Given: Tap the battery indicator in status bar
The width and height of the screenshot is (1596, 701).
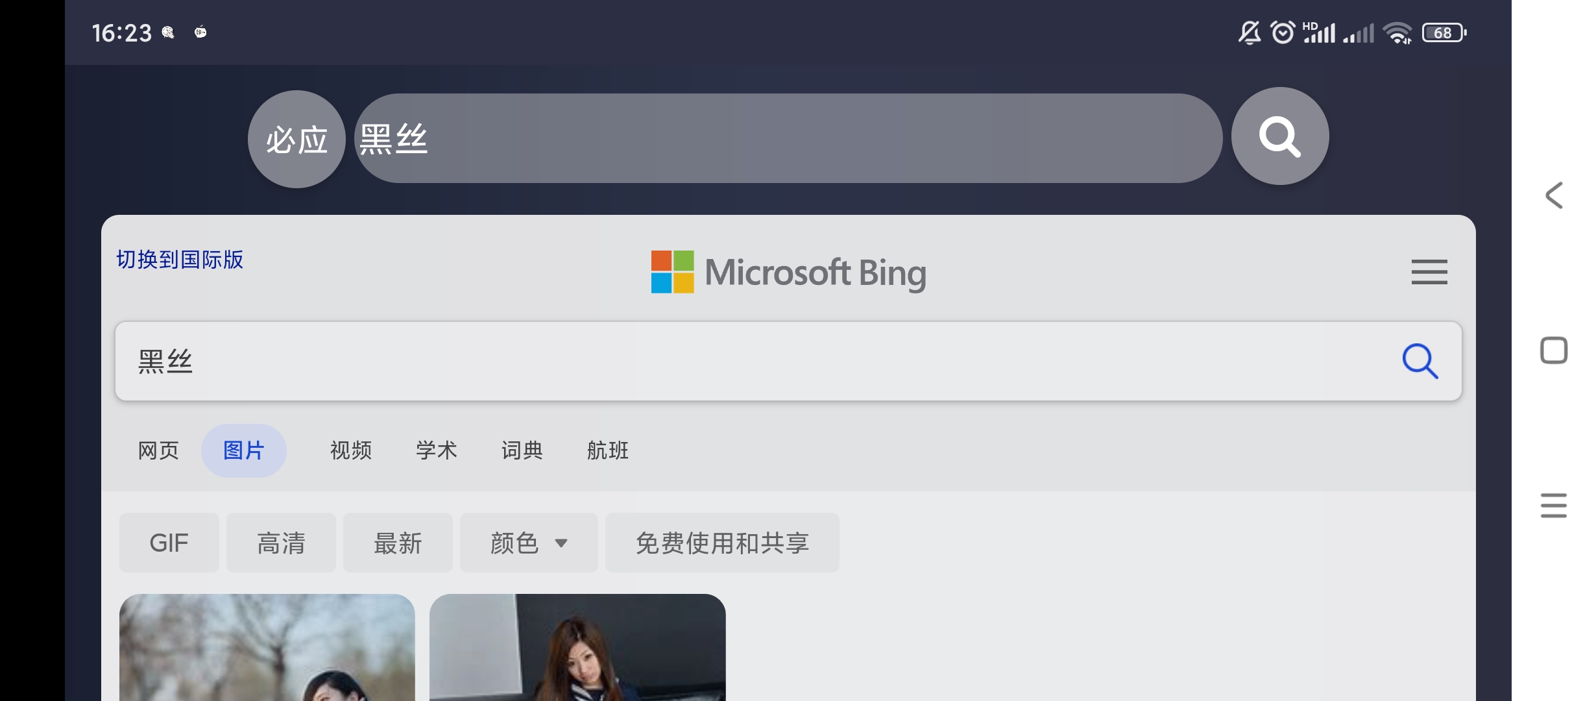Looking at the screenshot, I should [1444, 32].
